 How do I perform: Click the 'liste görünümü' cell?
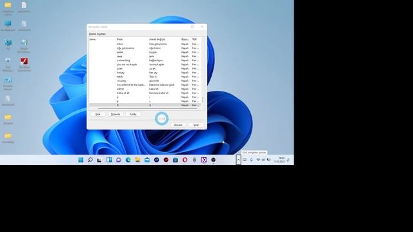157,44
